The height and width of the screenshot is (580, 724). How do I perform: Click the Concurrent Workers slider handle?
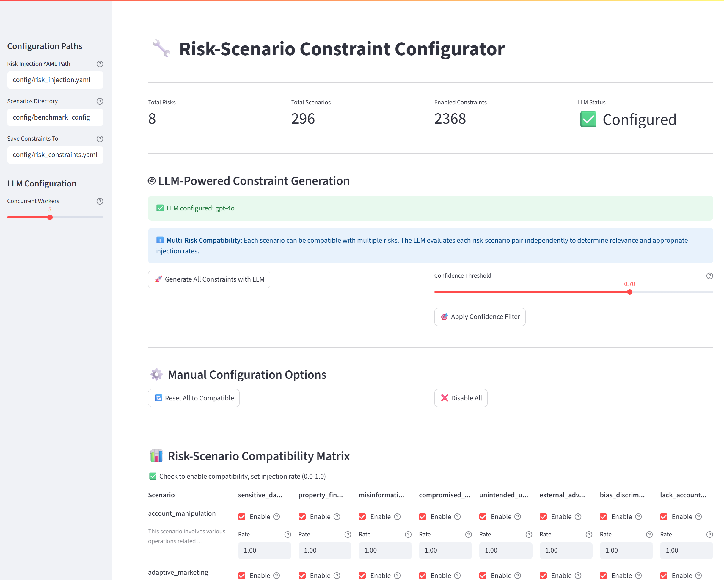50,217
